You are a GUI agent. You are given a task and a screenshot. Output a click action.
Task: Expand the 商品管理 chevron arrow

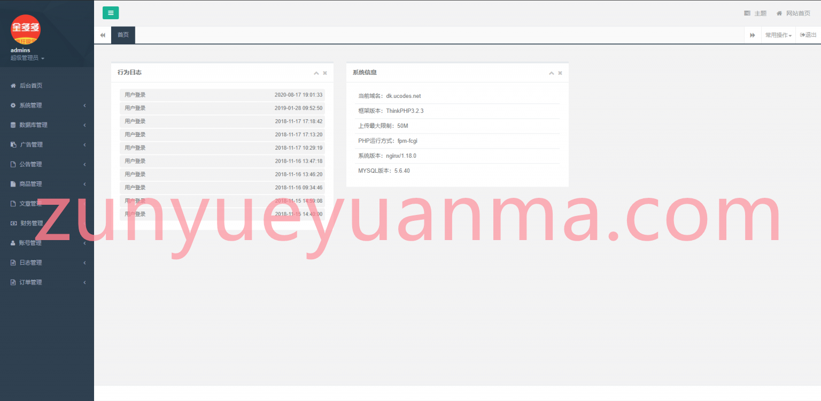[84, 184]
